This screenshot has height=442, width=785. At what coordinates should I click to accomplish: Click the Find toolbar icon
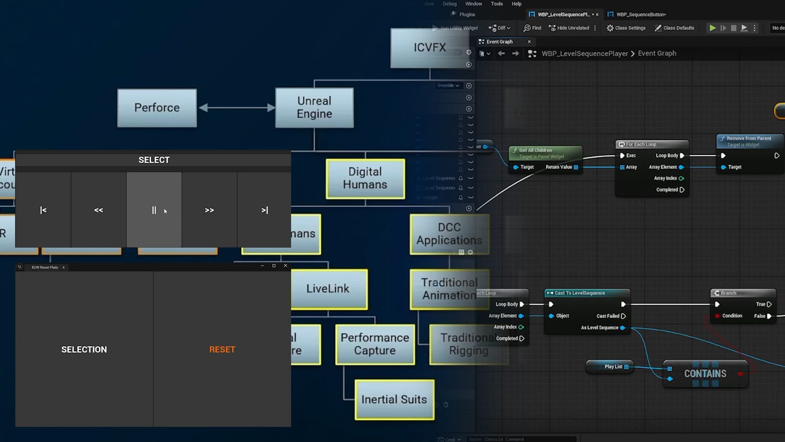[532, 28]
